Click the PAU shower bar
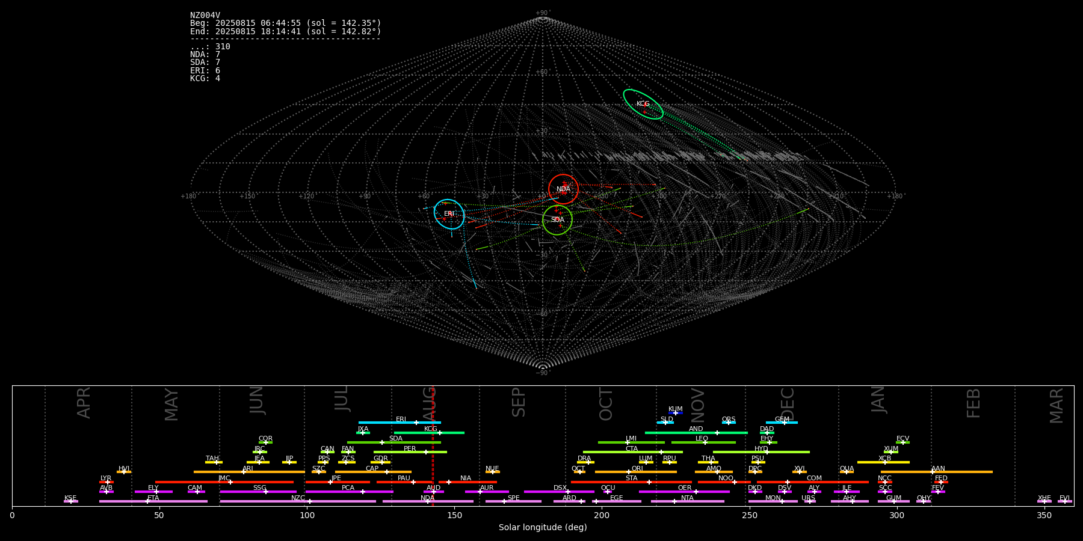Viewport: 1083px width, 541px height. [404, 482]
